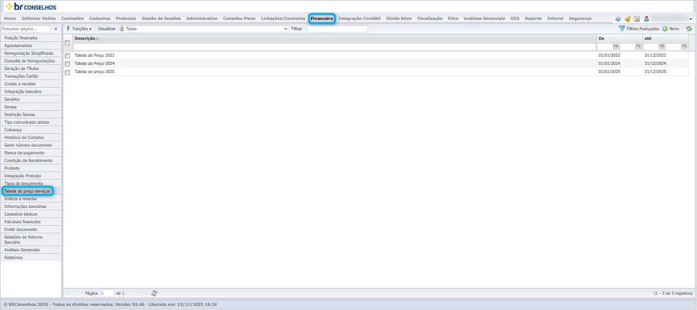Open the Filtros Avançados funnel filter
697x310 pixels.
point(639,29)
